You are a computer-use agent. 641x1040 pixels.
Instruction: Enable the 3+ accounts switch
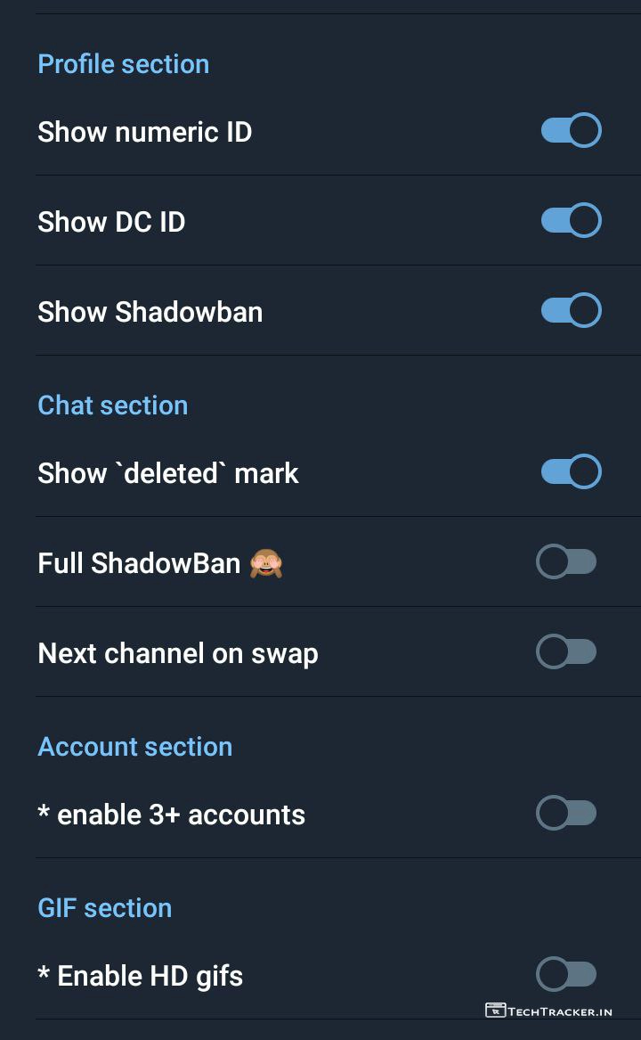[x=566, y=814]
